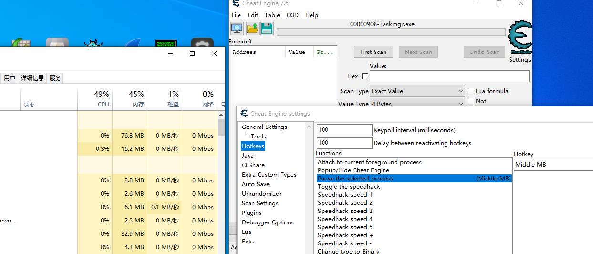Click the scan progress bar
The image size is (593, 254).
tap(391, 32)
